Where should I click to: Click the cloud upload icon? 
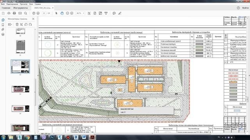[x=9, y=13]
